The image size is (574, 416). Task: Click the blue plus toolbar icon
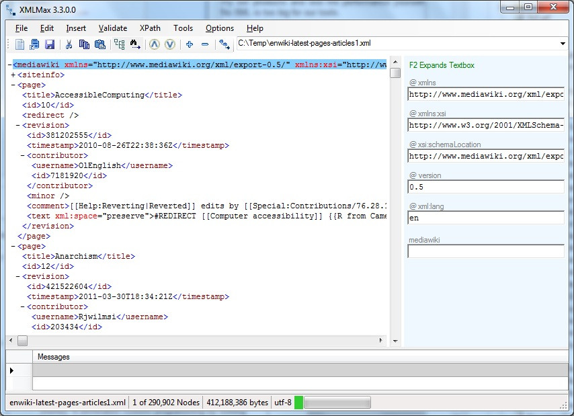[x=190, y=44]
